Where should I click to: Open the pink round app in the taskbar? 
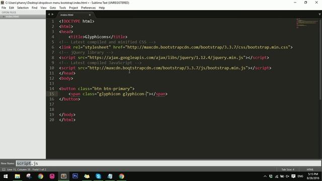tap(52, 176)
